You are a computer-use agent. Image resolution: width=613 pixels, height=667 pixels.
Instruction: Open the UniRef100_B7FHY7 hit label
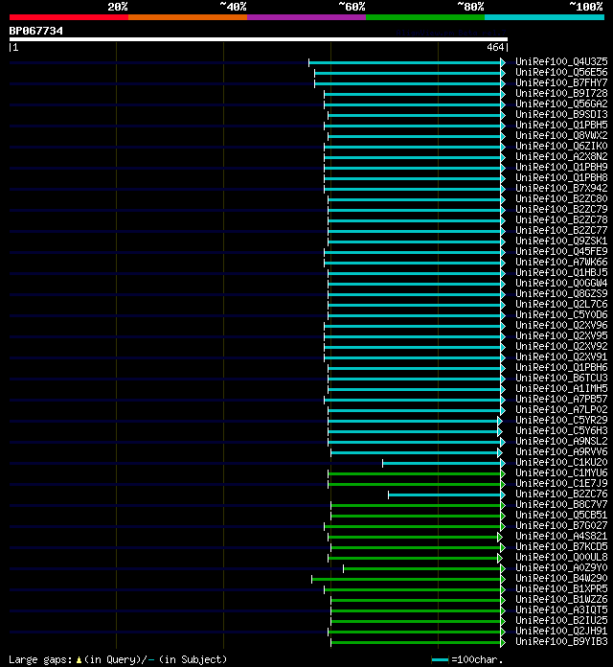[x=561, y=83]
